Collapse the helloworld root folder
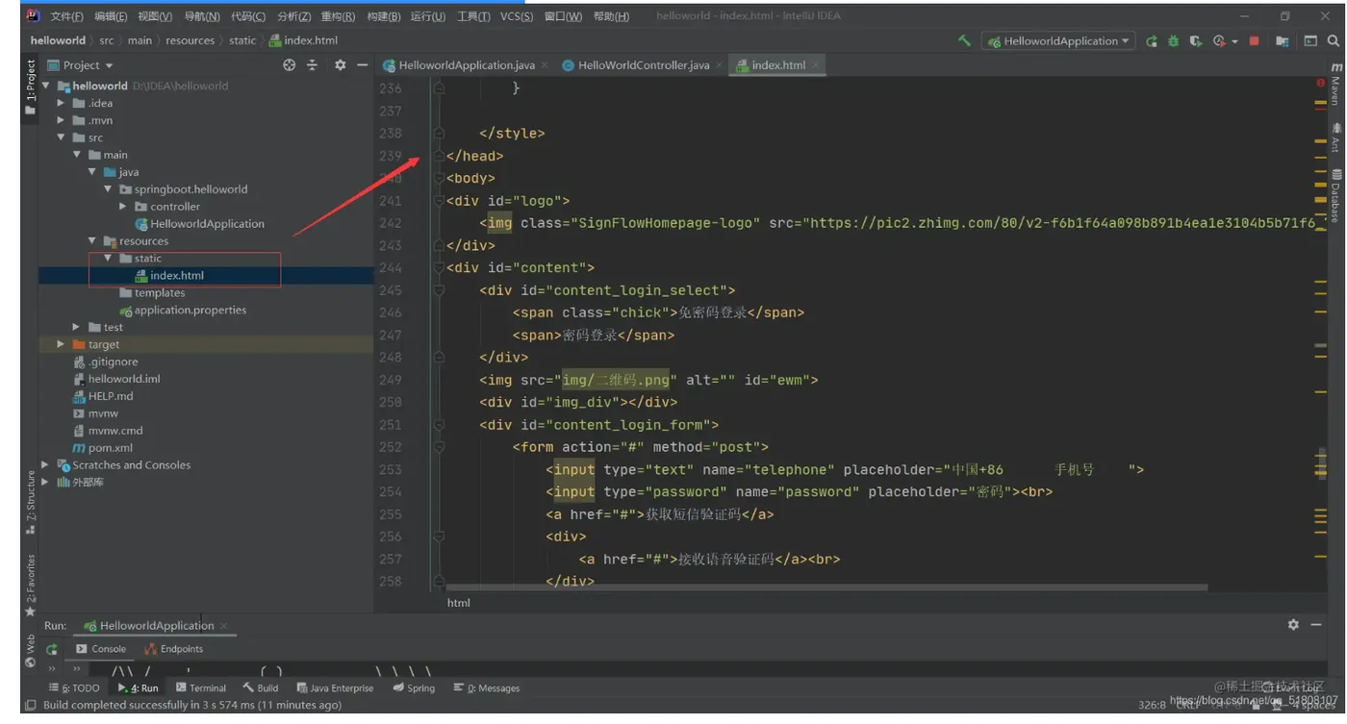This screenshot has width=1347, height=724. [x=45, y=86]
